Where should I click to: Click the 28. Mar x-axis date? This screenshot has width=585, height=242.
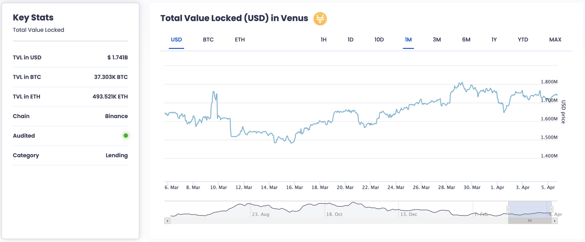(x=446, y=187)
